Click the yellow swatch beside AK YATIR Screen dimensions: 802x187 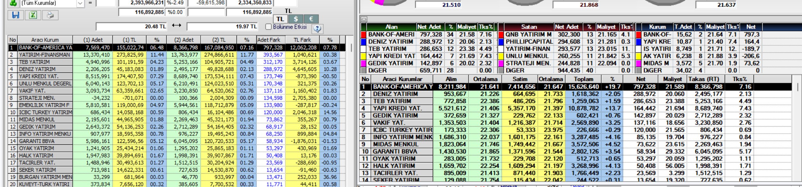coord(639,56)
